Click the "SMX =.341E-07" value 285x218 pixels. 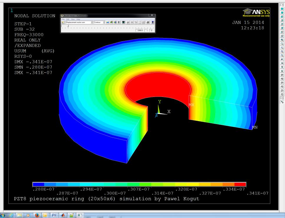click(33, 73)
